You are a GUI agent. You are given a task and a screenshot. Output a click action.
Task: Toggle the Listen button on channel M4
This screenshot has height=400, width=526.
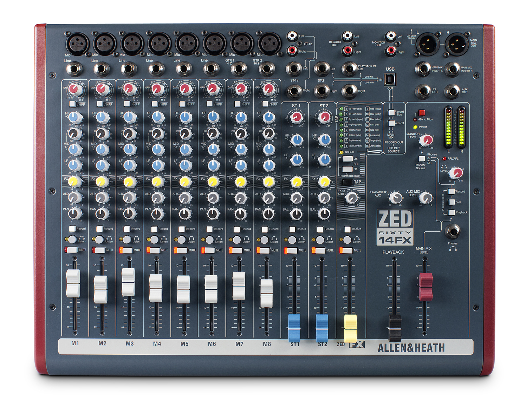tap(154, 240)
